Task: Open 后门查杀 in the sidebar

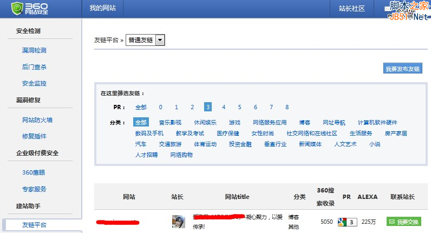Action: 34,67
